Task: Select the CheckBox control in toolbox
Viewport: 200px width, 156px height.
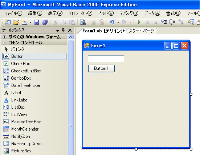Action: pyautogui.click(x=34, y=64)
